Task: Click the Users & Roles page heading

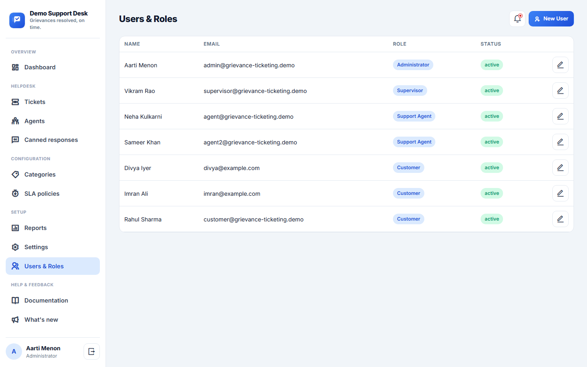Action: [148, 19]
